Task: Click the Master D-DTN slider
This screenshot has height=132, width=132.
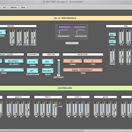Action: (19, 37)
